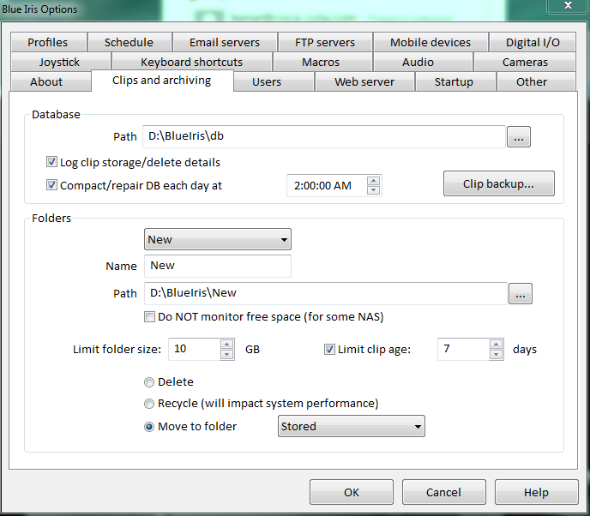Open the About tab
The width and height of the screenshot is (590, 516).
click(51, 81)
